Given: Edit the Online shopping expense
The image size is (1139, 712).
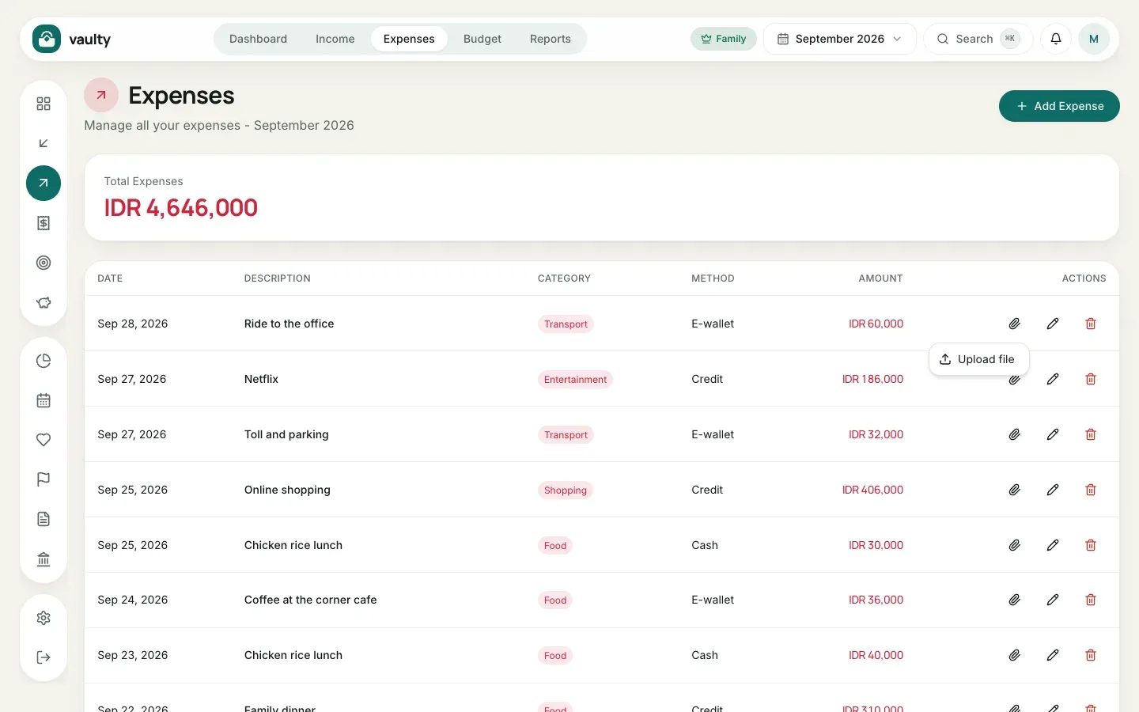Looking at the screenshot, I should (x=1053, y=490).
